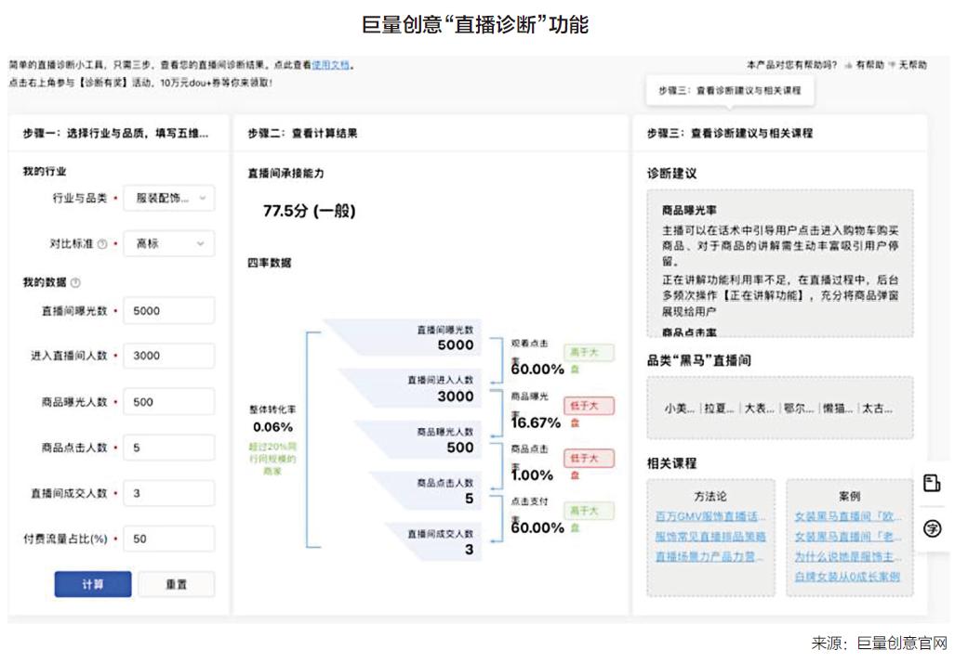Click the funnel bar 商品点击人数 5
Image resolution: width=968 pixels, height=663 pixels.
click(427, 491)
